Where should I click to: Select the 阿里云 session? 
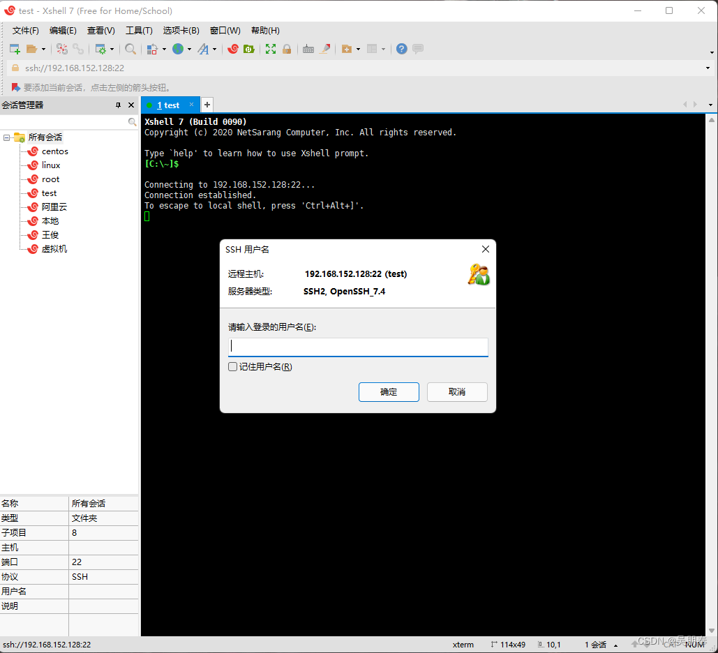(47, 207)
